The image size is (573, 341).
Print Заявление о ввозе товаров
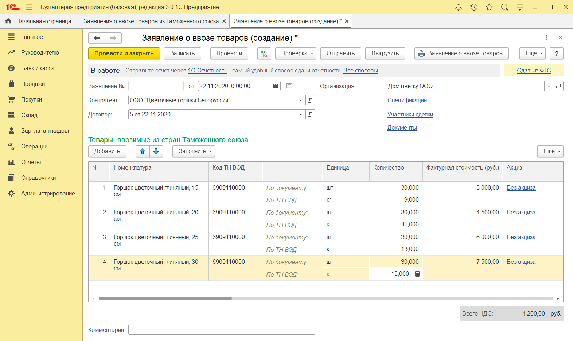pyautogui.click(x=461, y=53)
